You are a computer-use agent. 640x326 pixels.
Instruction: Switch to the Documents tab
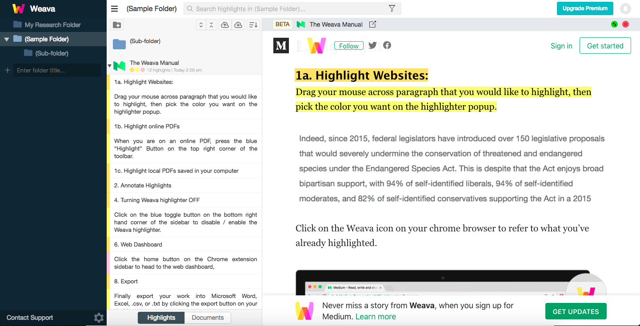coord(208,318)
